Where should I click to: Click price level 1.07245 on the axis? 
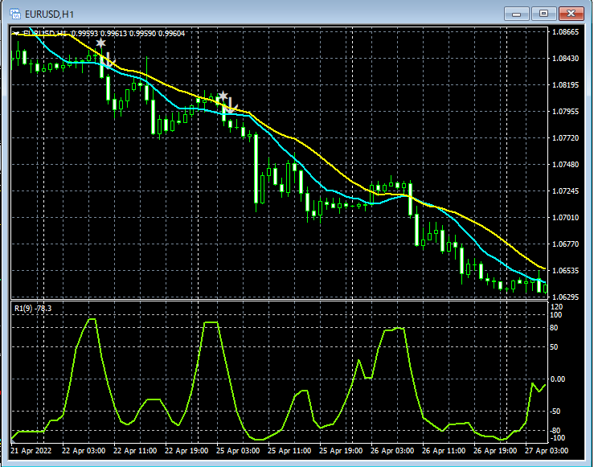point(566,190)
